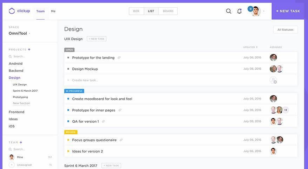Screen dimensions: 308x169
Task: Click the +3 assignees badge
Action: pyautogui.click(x=286, y=110)
